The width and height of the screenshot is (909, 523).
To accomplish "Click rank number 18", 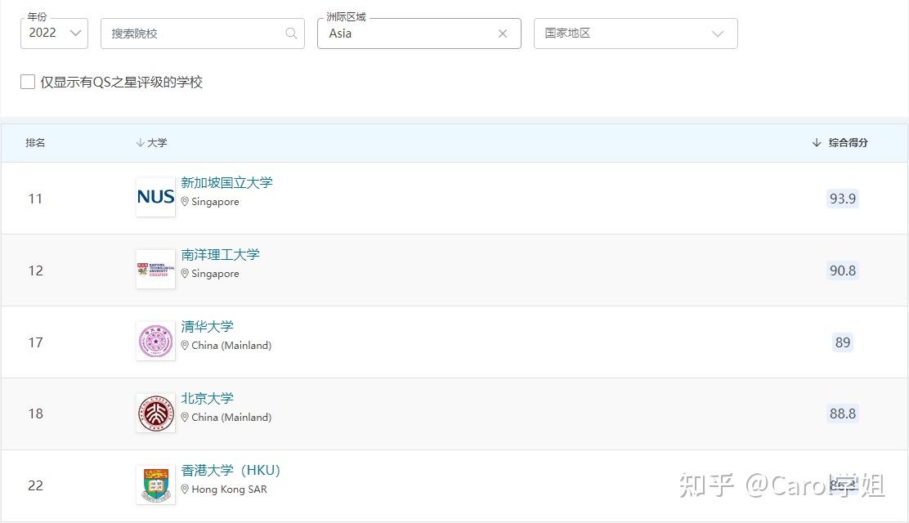I will click(35, 414).
